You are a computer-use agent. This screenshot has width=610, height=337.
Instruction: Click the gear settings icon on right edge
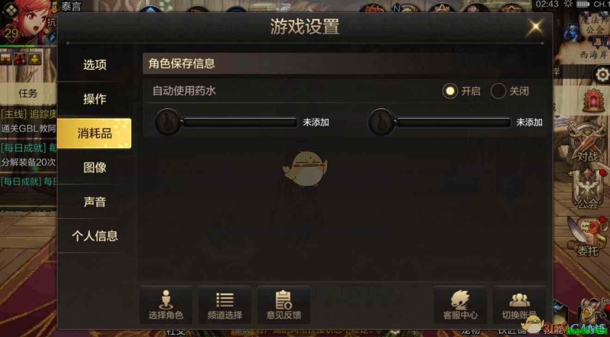click(x=602, y=75)
